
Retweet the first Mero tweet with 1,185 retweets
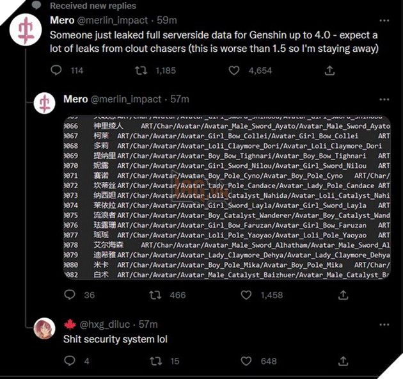[x=141, y=70]
